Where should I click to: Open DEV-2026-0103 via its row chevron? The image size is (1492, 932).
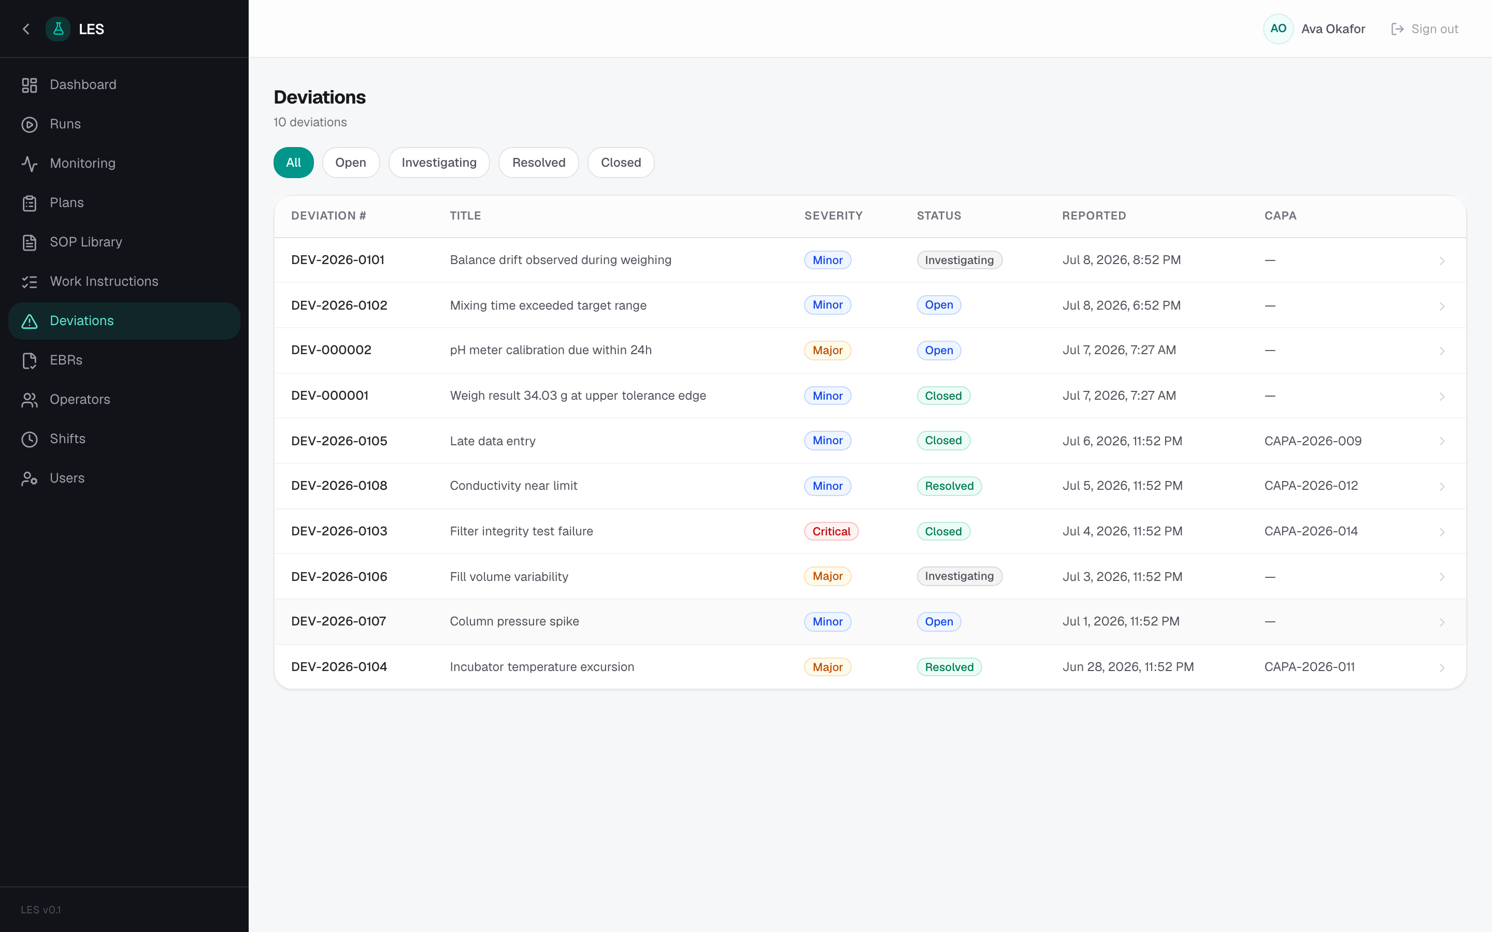(x=1441, y=532)
